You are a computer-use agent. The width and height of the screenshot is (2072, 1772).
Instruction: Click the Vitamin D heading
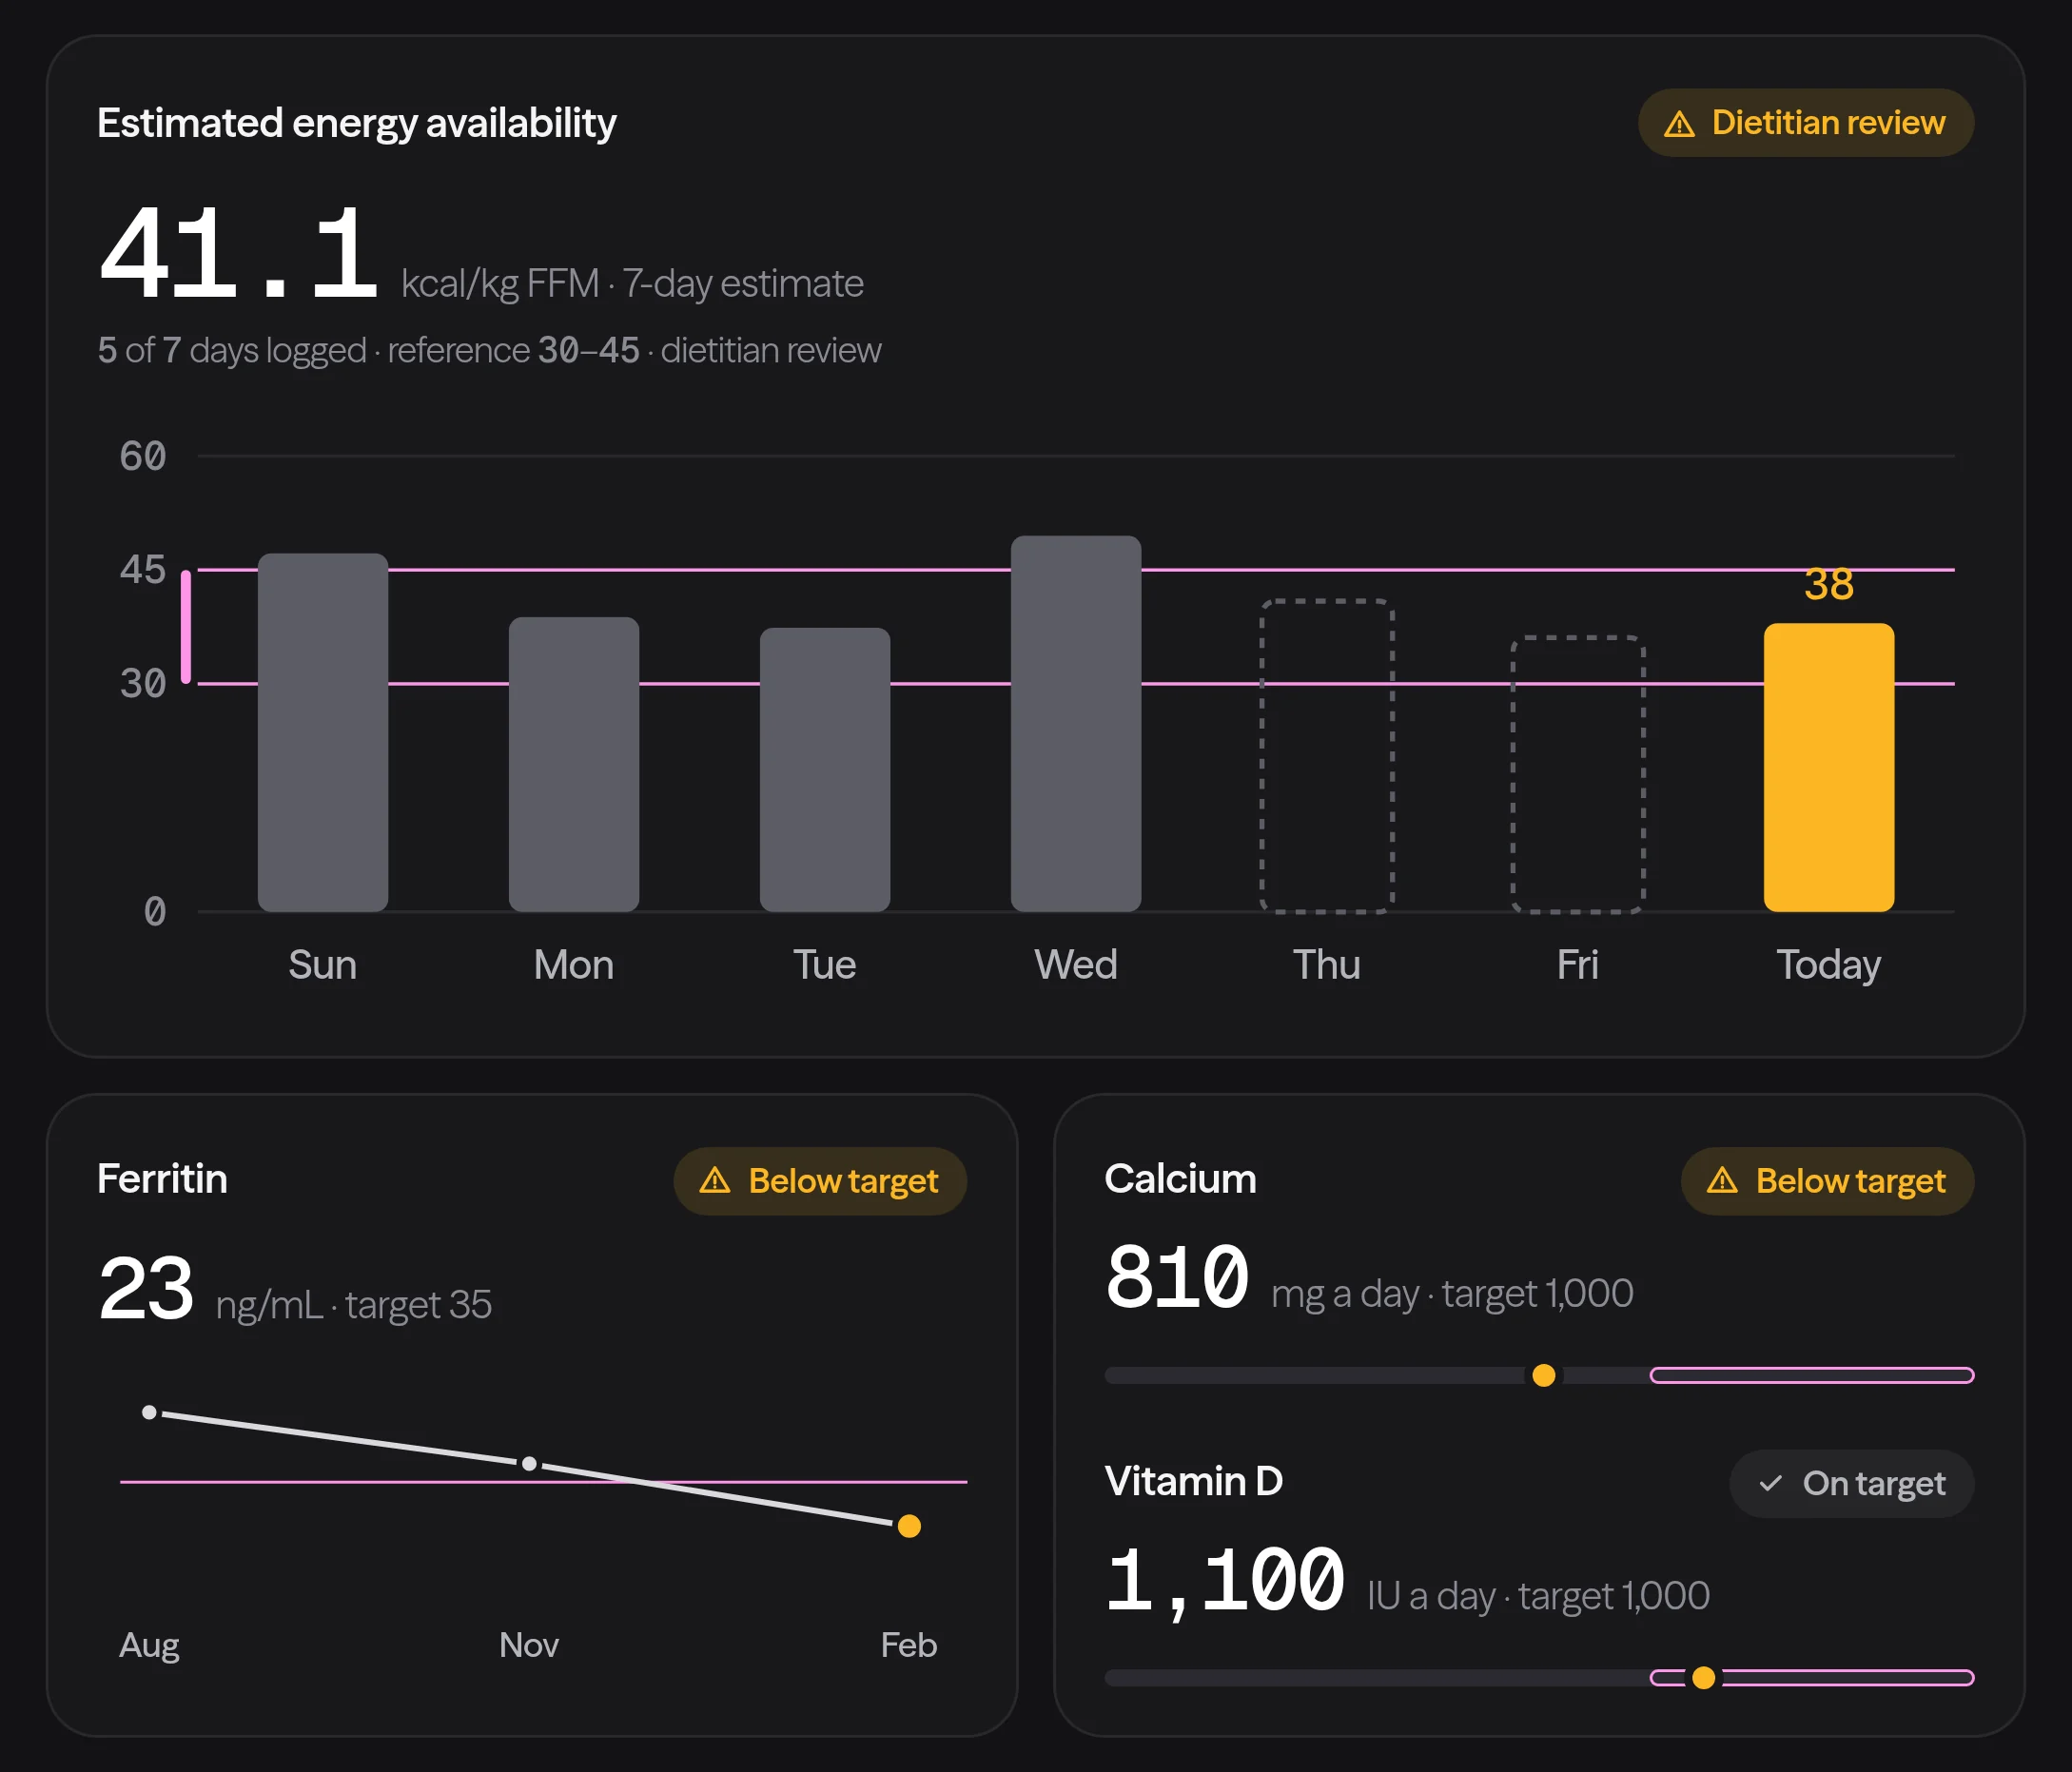tap(1194, 1481)
